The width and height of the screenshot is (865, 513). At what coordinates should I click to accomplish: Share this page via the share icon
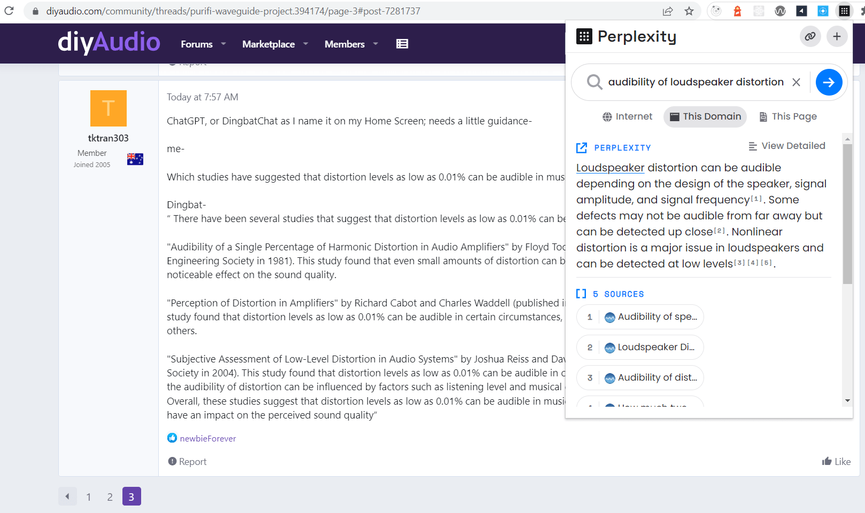[668, 11]
